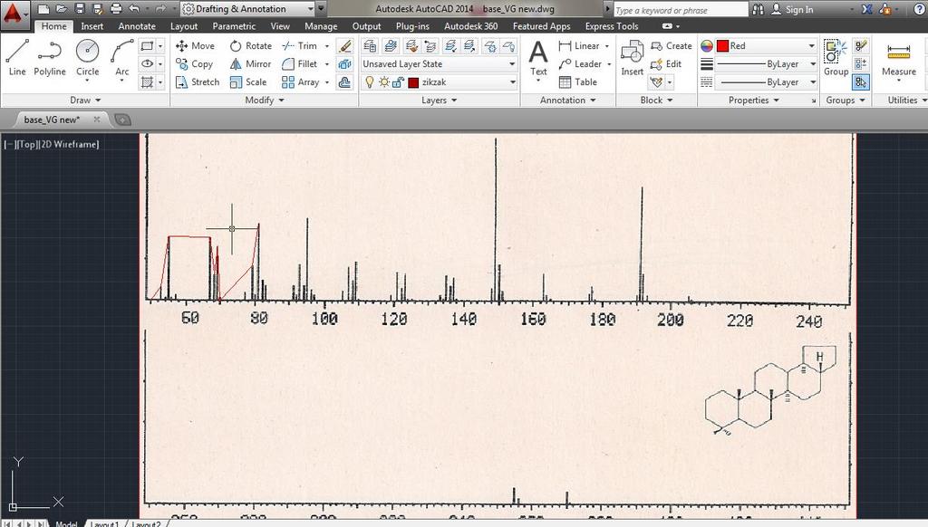This screenshot has height=527, width=928.
Task: Click the Scale tool
Action: click(248, 82)
